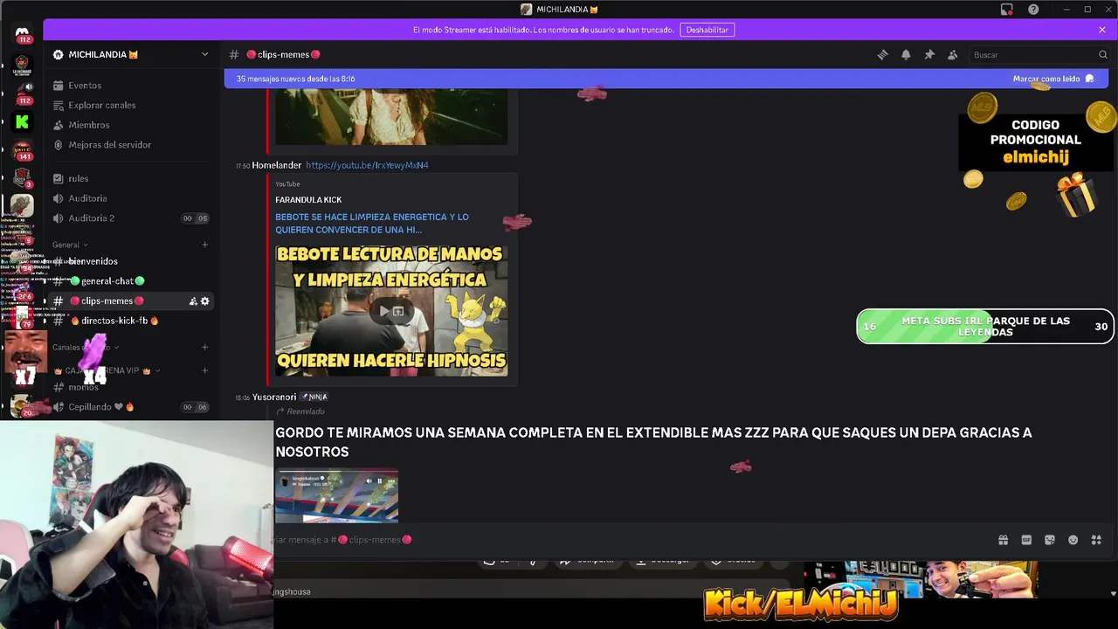Open the green Kick server icon
Screen dimensions: 1118x629
23,121
